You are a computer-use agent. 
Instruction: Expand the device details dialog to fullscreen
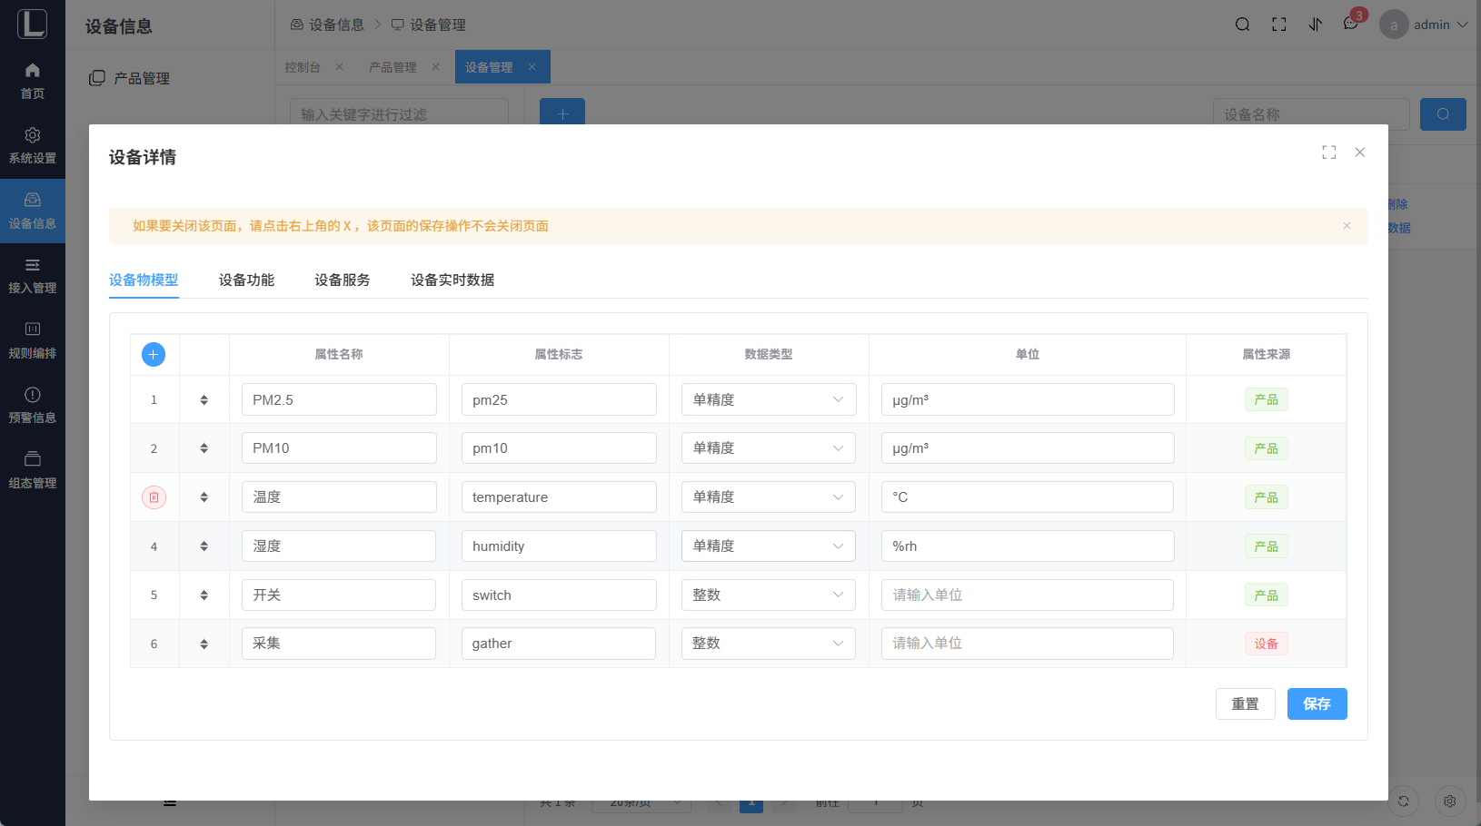coord(1328,152)
